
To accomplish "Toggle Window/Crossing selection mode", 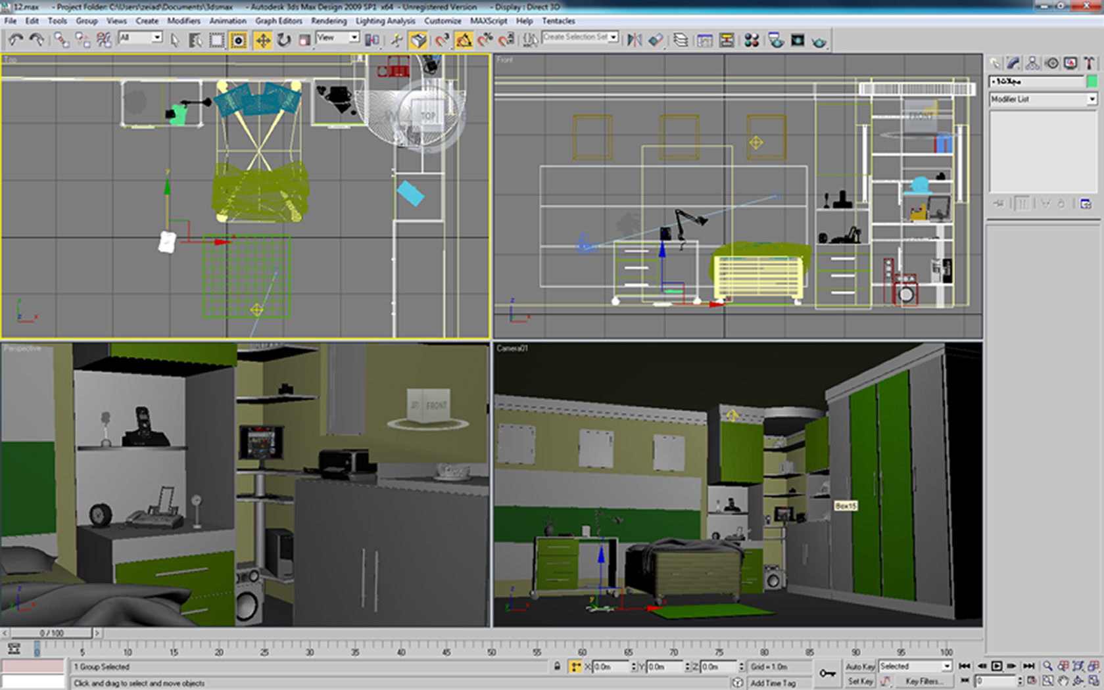I will (x=239, y=40).
